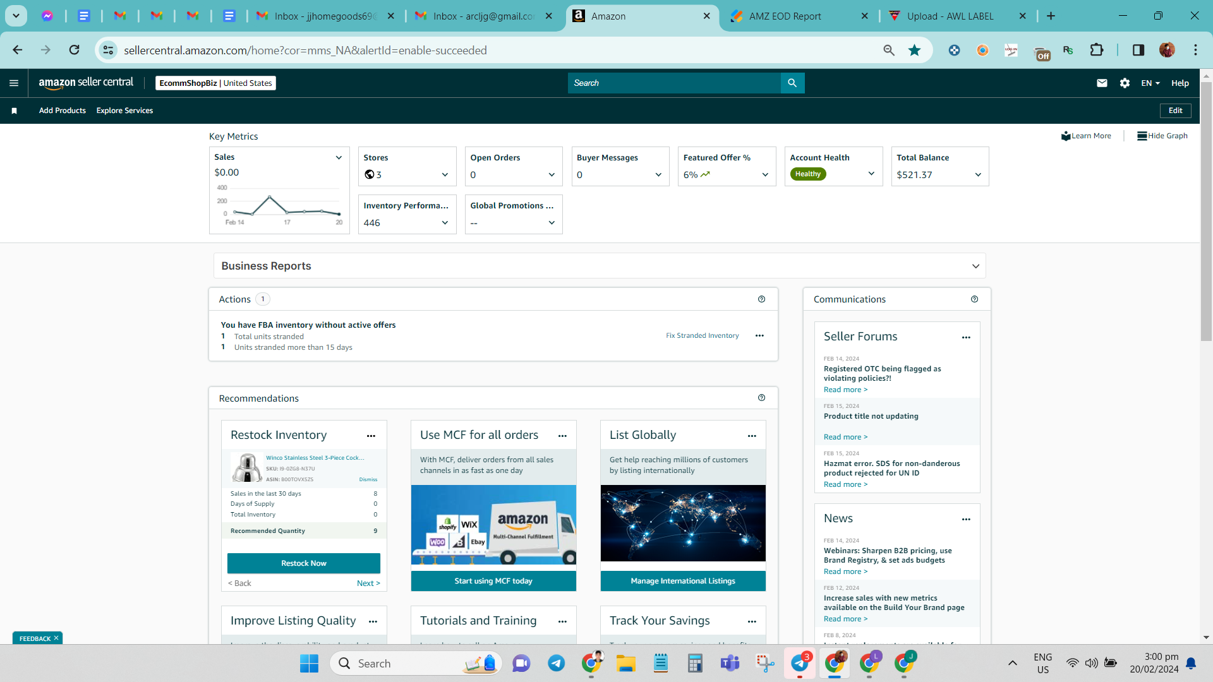The image size is (1213, 682).
Task: Click the Edit button
Action: [x=1176, y=111]
